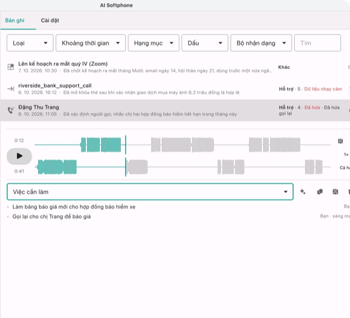Click the imported file arrow icon for riverside_bank_support_call
The height and width of the screenshot is (318, 350).
[x=11, y=89]
